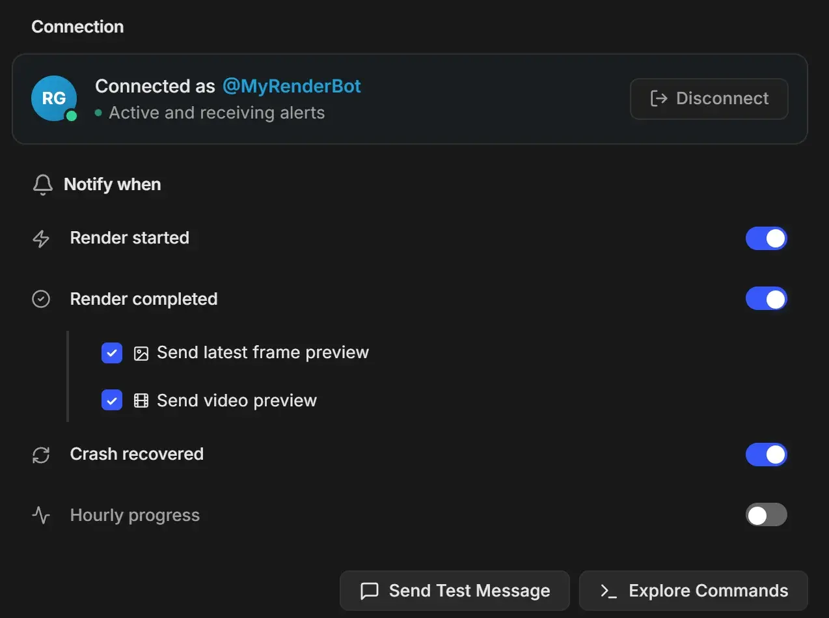The width and height of the screenshot is (829, 618).
Task: Click the Crash recovered label
Action: click(x=137, y=454)
